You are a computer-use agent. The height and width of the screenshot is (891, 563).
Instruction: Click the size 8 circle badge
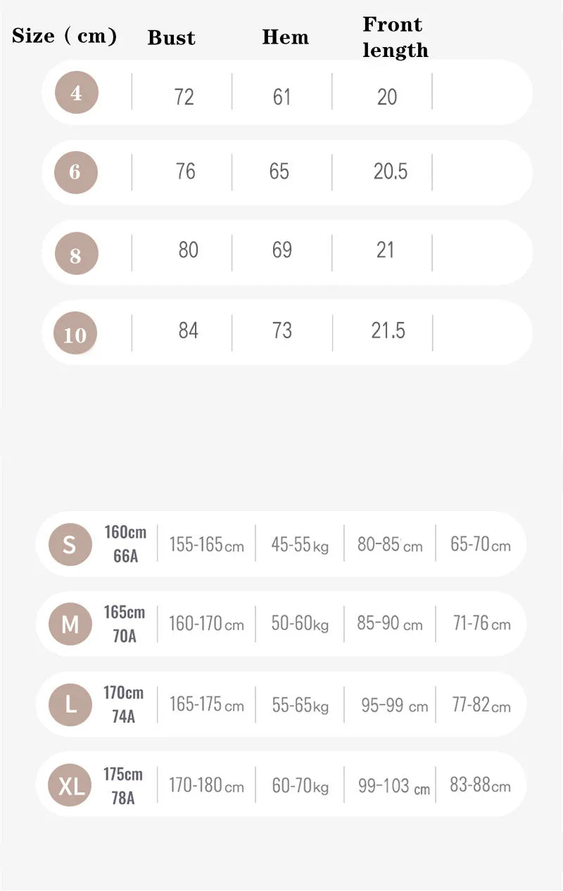click(x=76, y=253)
